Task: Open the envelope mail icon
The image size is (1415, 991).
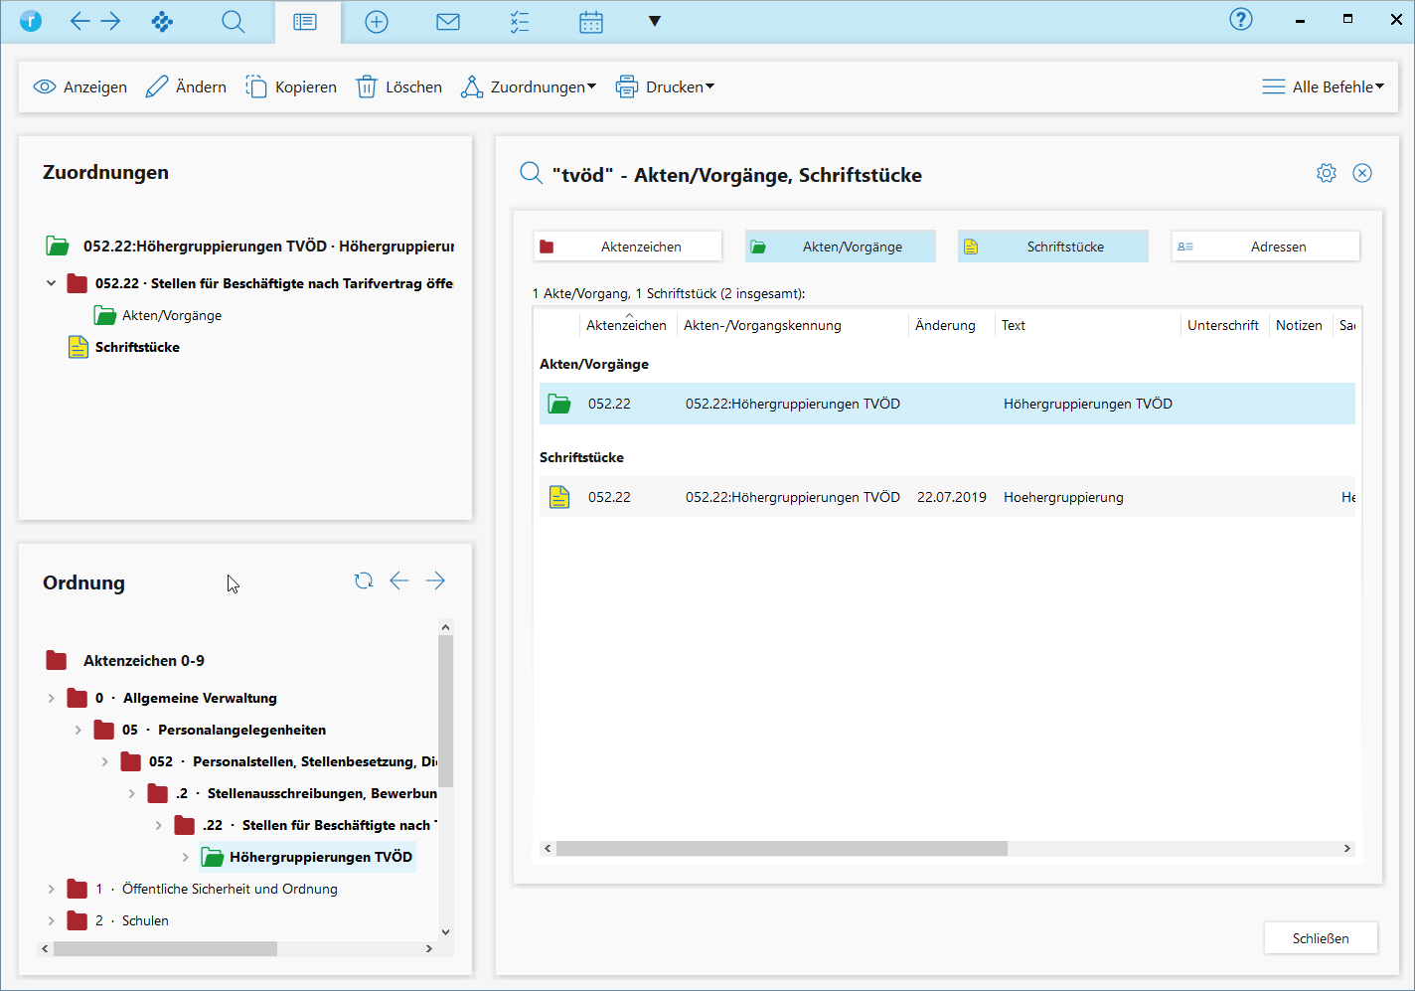Action: [448, 22]
